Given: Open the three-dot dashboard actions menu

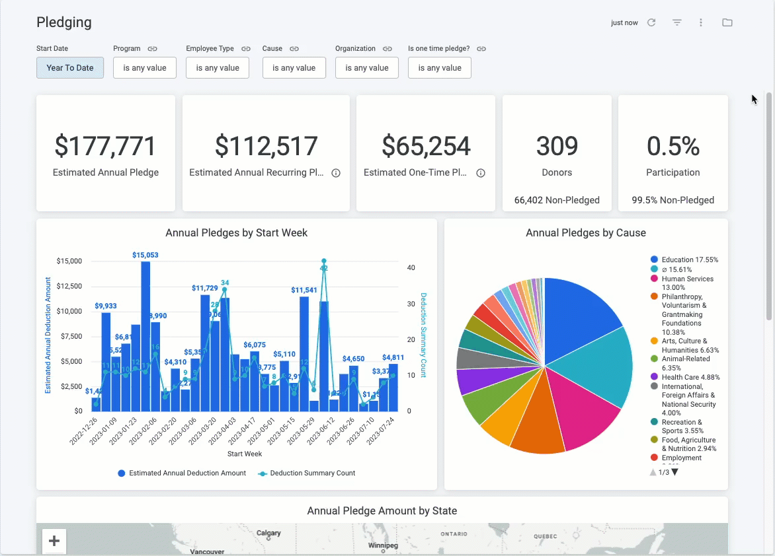Looking at the screenshot, I should pos(701,22).
